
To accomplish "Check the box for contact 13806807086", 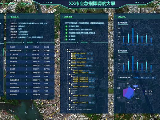I will (x=71, y=58).
